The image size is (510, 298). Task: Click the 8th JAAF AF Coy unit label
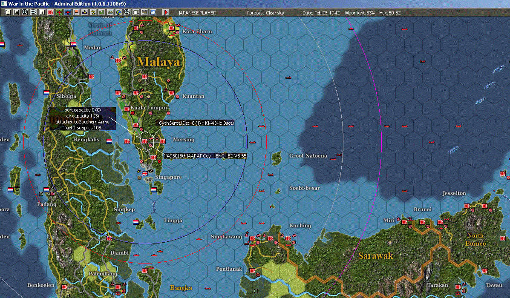coord(205,156)
